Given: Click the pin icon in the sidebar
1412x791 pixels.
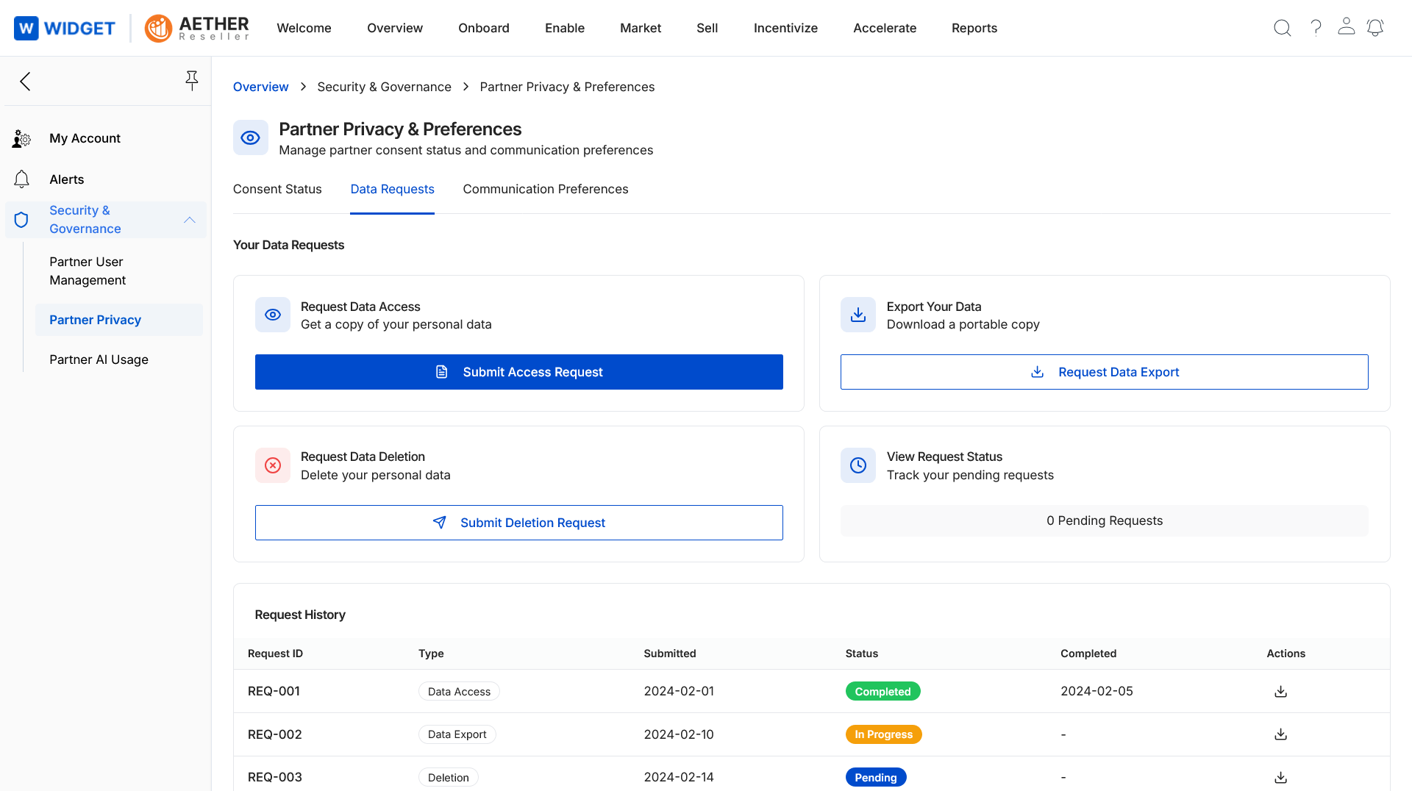Looking at the screenshot, I should tap(192, 81).
